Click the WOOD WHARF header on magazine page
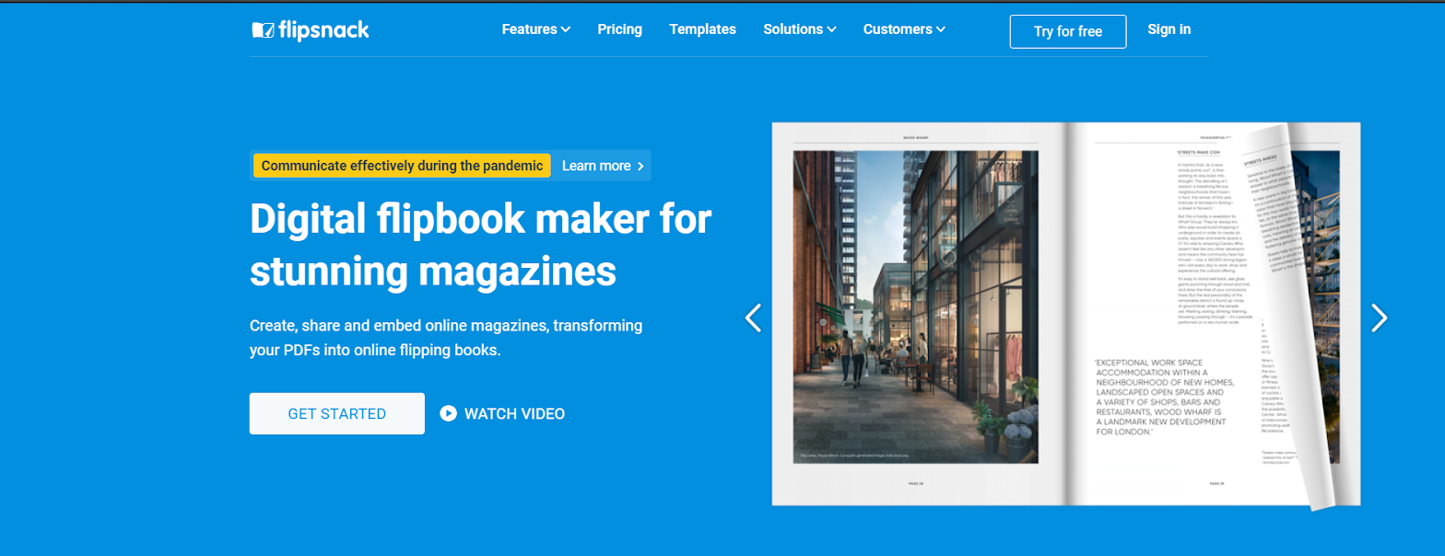 point(915,137)
